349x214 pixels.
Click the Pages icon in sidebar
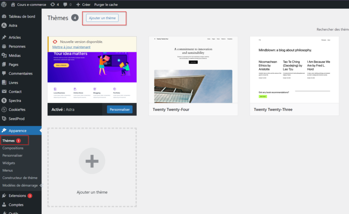point(4,64)
